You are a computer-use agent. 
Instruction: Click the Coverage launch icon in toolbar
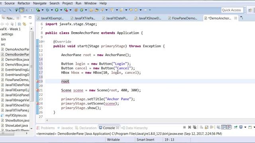38,10
